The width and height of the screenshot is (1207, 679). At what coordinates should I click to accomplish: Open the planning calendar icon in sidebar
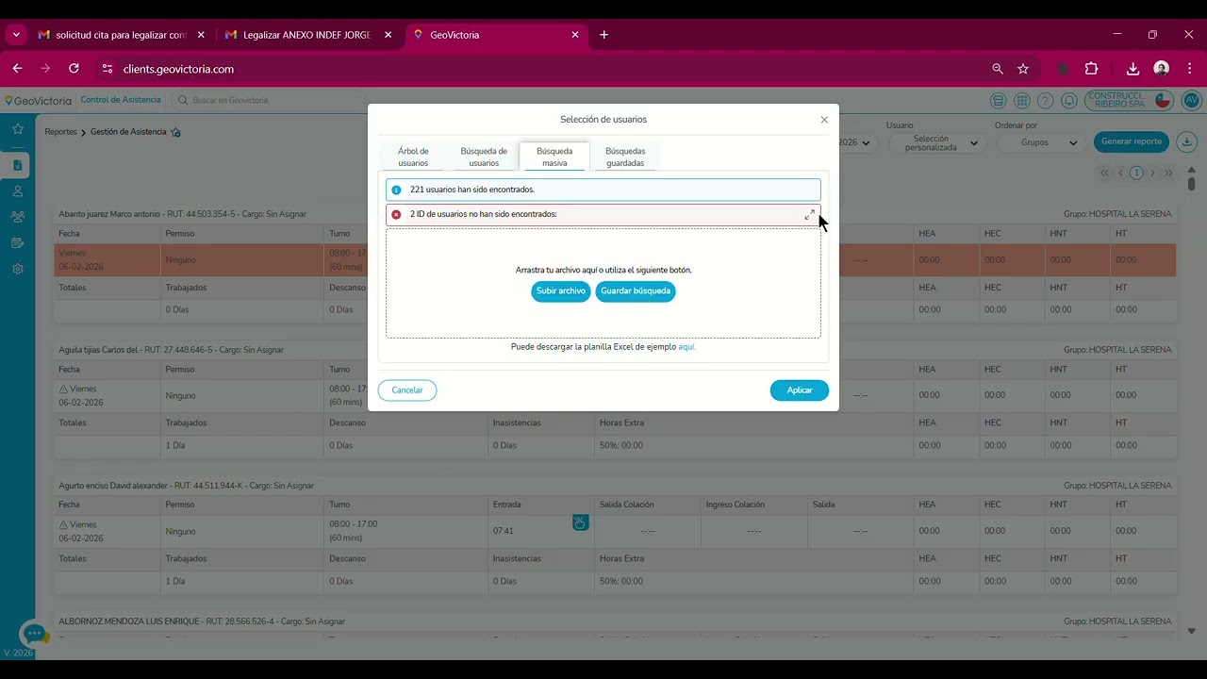point(18,243)
